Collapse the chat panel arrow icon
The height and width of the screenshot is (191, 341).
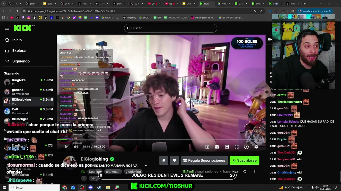[x=270, y=40]
